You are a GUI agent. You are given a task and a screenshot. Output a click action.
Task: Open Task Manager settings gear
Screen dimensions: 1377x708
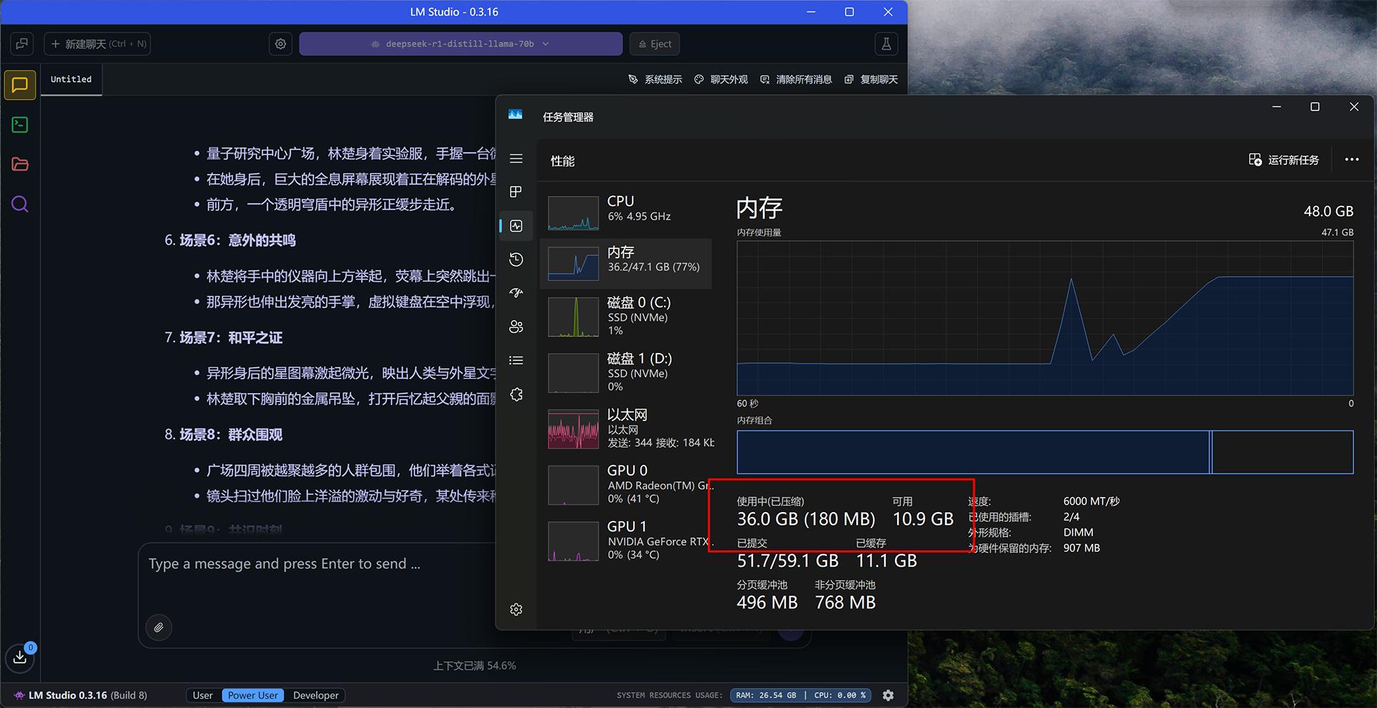516,609
